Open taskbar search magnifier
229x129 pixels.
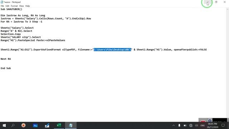(x=13, y=125)
